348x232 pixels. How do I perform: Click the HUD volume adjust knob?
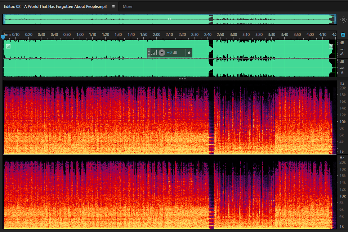(x=162, y=53)
